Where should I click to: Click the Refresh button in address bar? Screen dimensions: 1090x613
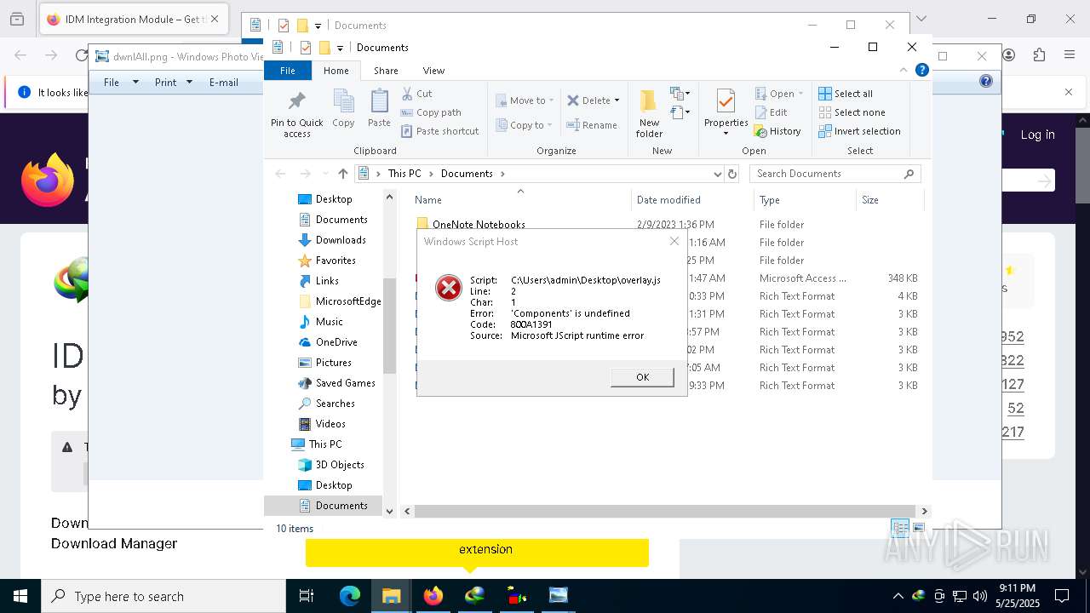click(731, 174)
